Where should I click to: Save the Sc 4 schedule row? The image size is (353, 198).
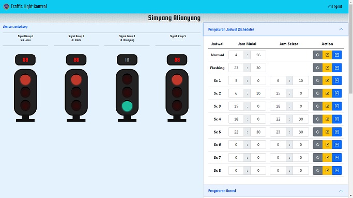point(337,119)
